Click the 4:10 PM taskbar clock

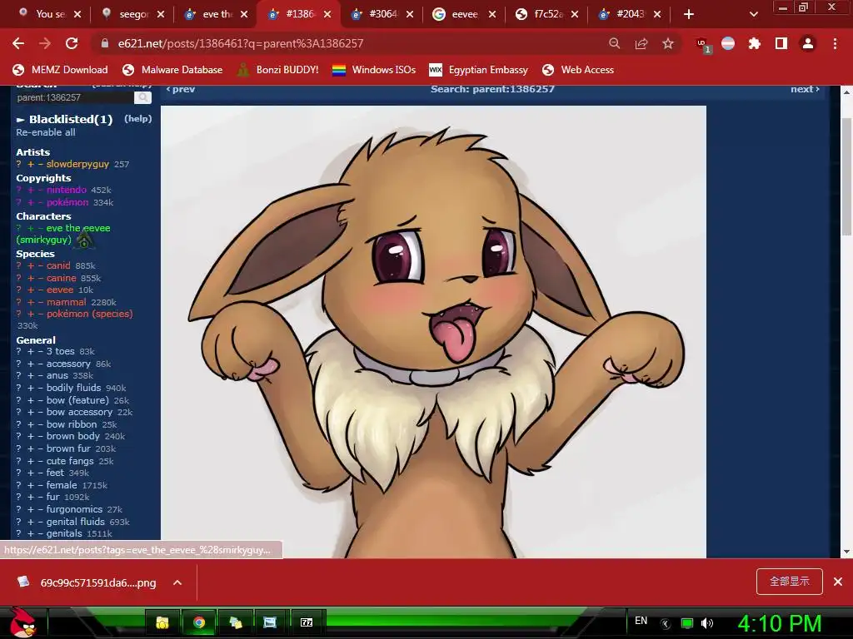(780, 624)
